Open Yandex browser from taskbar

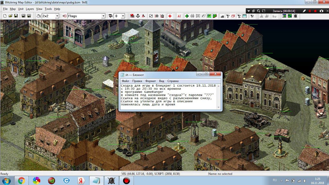coord(81,181)
